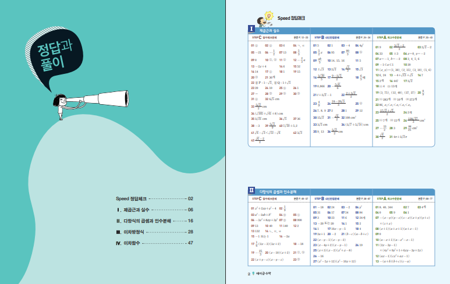Screen dimensions: 450x284
Task: Click the boy with lightbulb icon
Action: pyautogui.click(x=253, y=17)
